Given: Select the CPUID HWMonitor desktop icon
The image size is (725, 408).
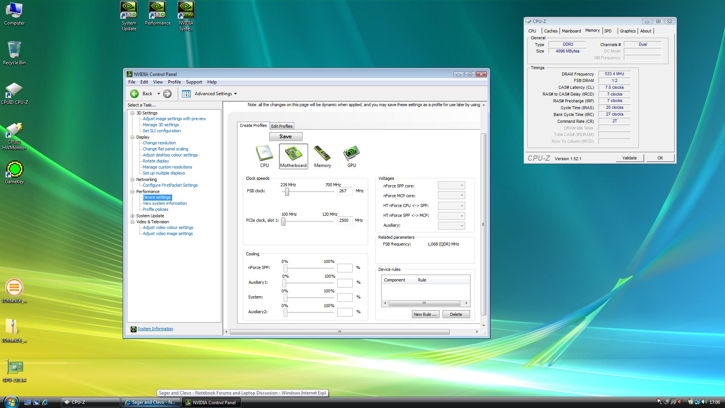Looking at the screenshot, I should 14,136.
